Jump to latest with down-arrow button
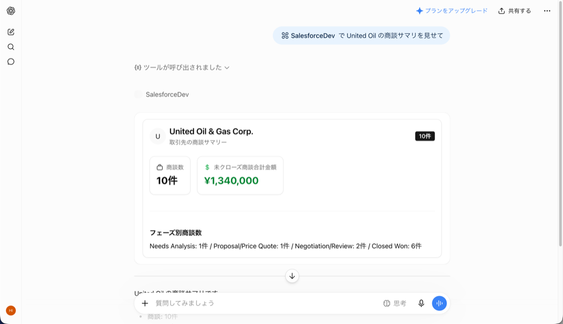563x324 pixels. [292, 276]
